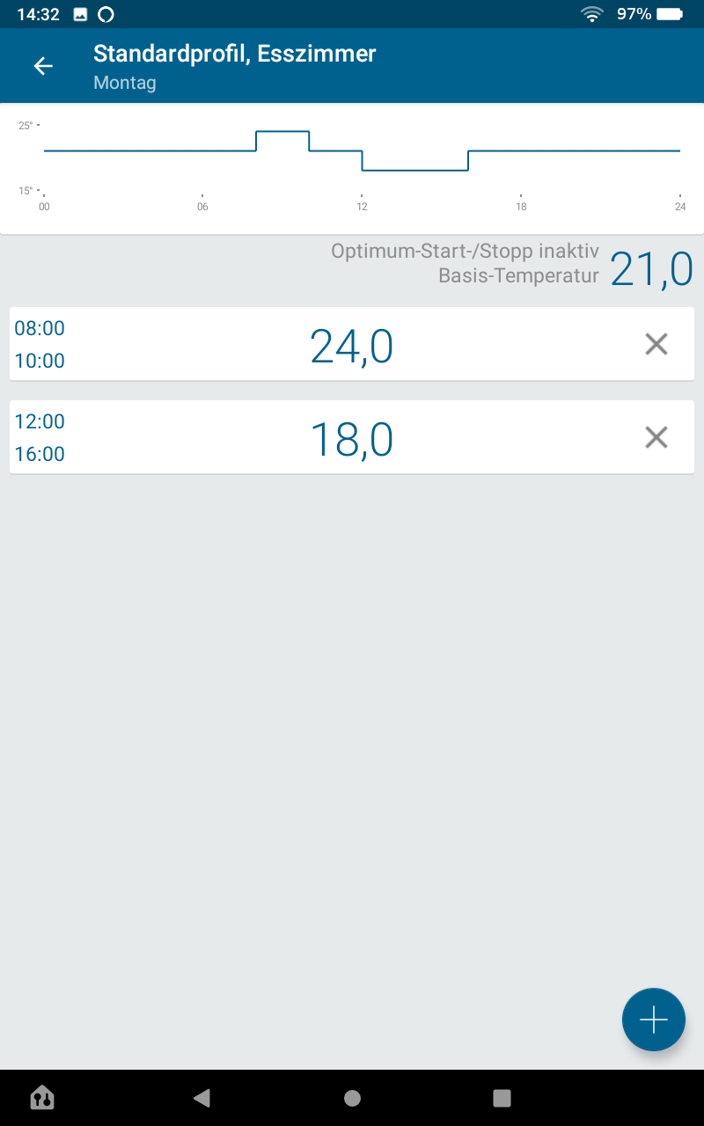Change the 16:00 end time

click(x=40, y=454)
